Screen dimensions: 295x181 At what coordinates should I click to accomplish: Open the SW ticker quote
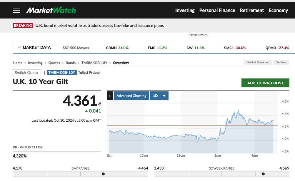pos(196,48)
